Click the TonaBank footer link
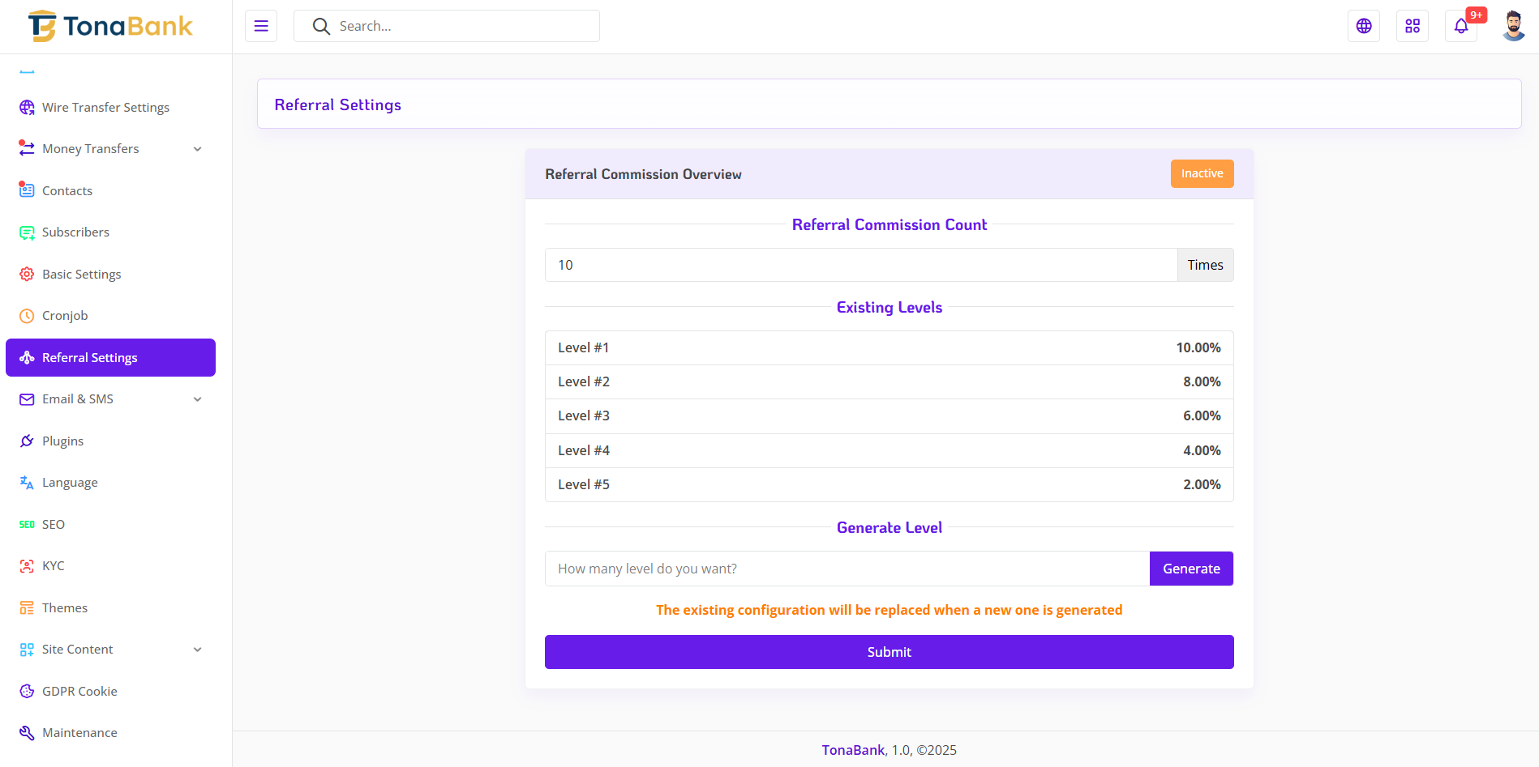This screenshot has width=1539, height=767. click(x=853, y=750)
